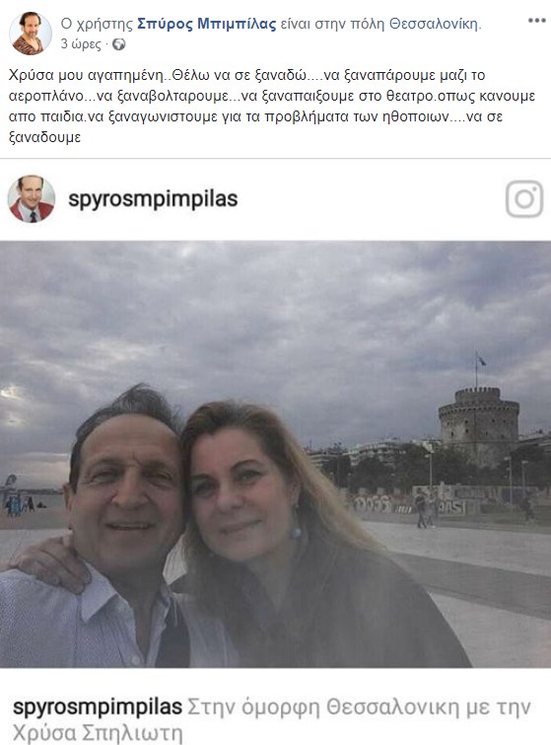This screenshot has height=745, width=551.
Task: Open the three-dot post options menu
Action: point(536,21)
